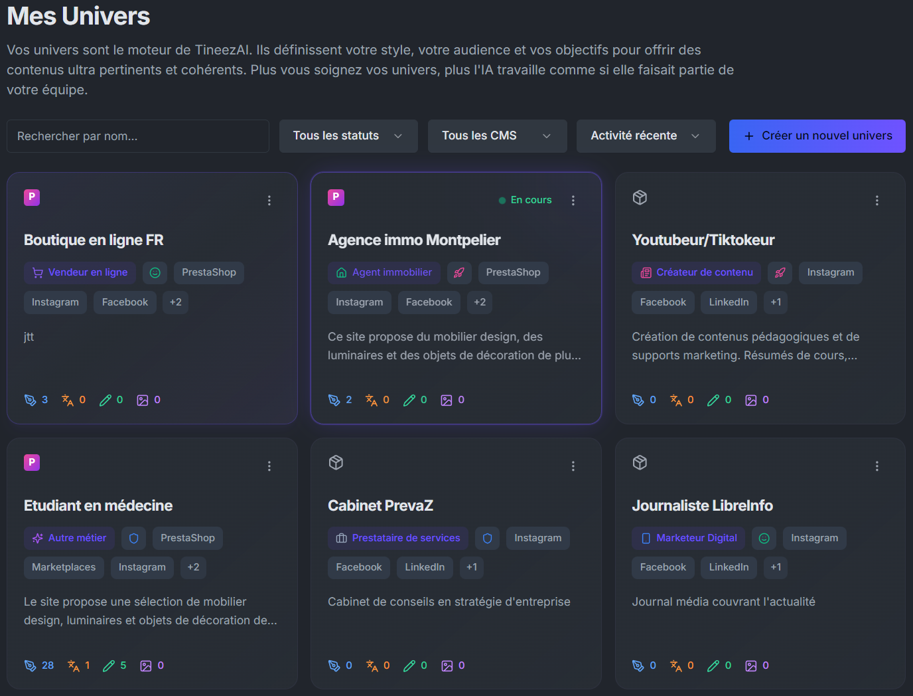Click the image stat icon on Journaliste LibreInfo card

pos(752,665)
